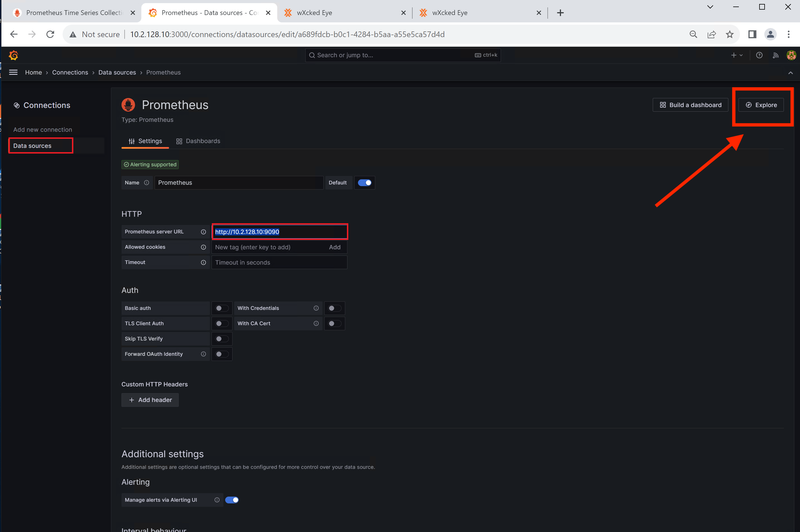The width and height of the screenshot is (800, 532).
Task: Close the Prometheus Data sources browser tab
Action: pos(268,13)
